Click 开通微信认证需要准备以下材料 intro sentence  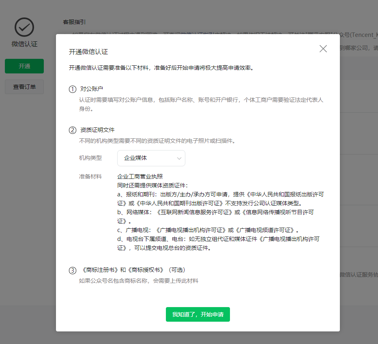coord(161,68)
